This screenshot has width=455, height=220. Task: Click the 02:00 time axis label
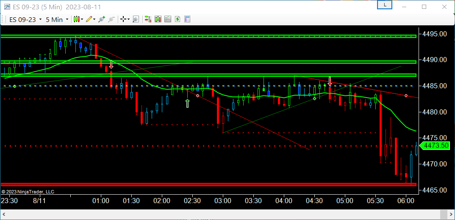coord(162,201)
